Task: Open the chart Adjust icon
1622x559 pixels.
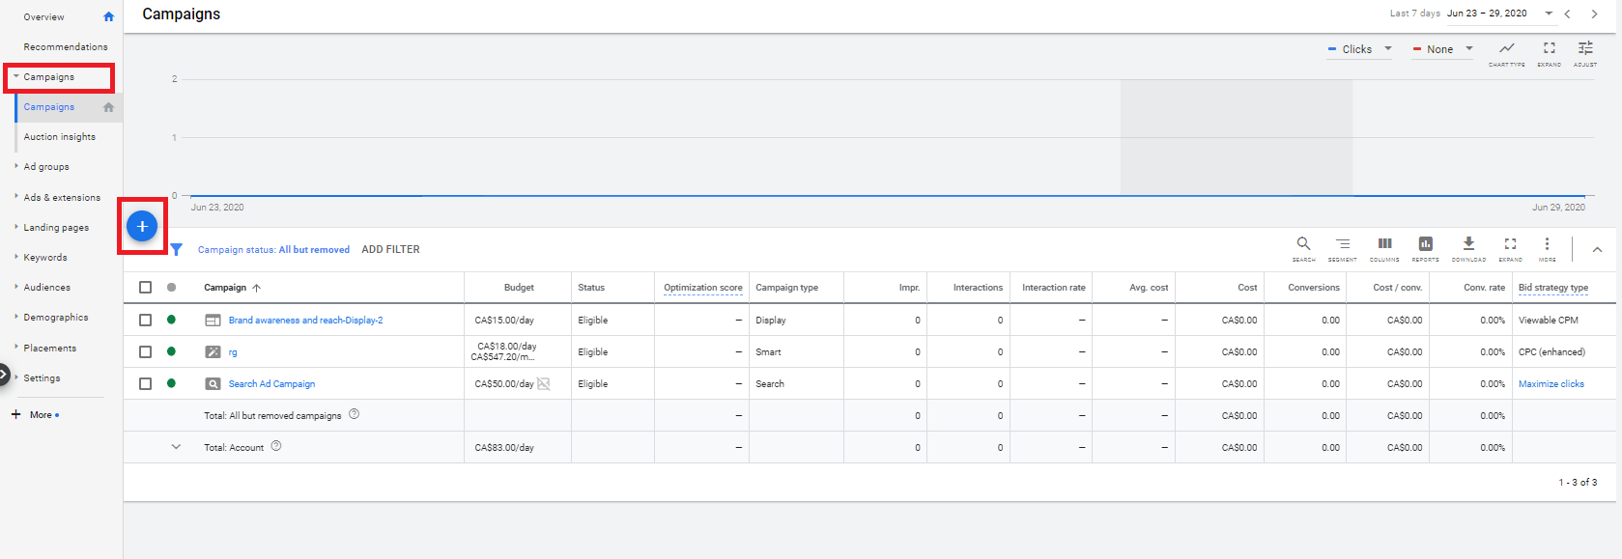Action: (x=1585, y=52)
